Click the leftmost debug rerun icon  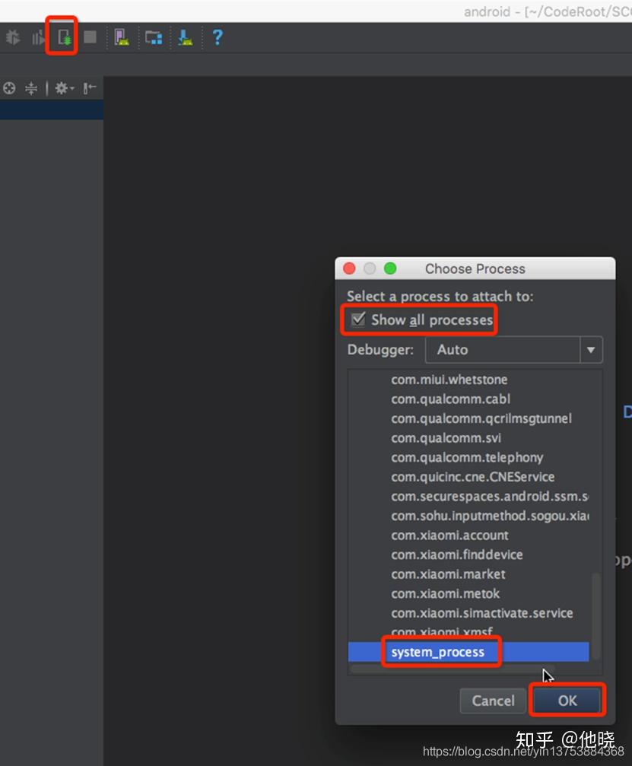pos(12,37)
